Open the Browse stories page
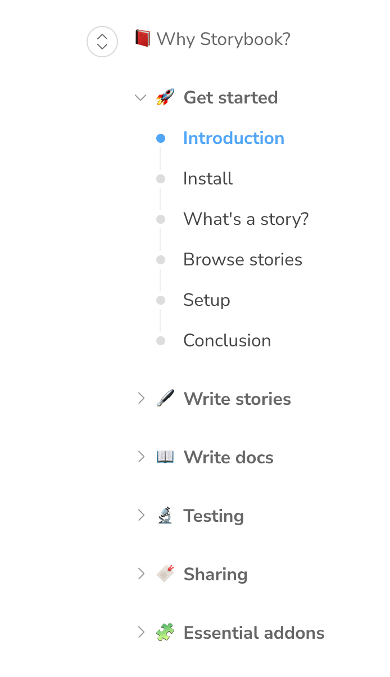Viewport: 390px width, 677px height. click(243, 259)
